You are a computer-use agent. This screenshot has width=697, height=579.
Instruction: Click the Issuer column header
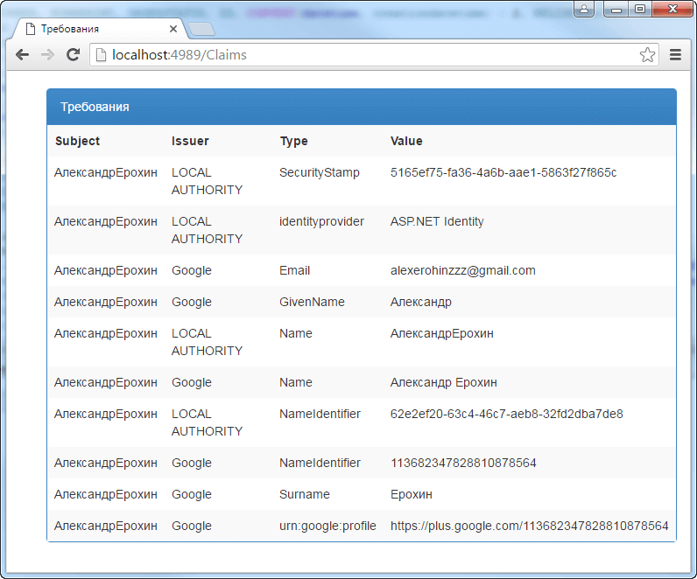(x=190, y=141)
